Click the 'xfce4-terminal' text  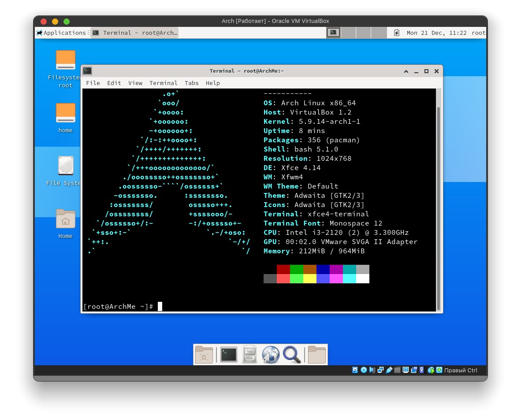(338, 214)
